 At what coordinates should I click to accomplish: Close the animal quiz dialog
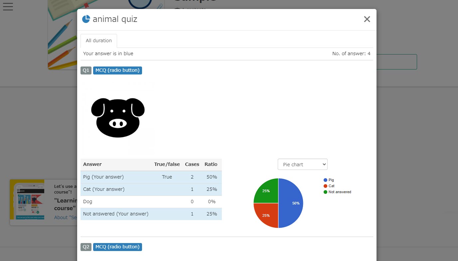click(x=367, y=19)
